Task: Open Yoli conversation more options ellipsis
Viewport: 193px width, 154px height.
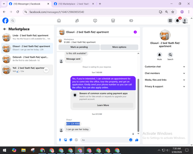Action: (x=46, y=70)
